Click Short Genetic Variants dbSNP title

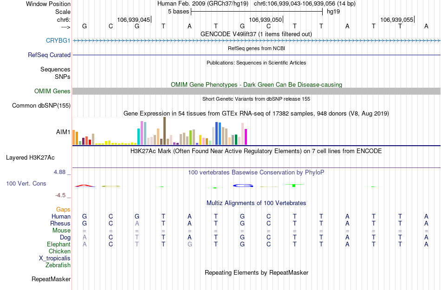click(x=256, y=99)
